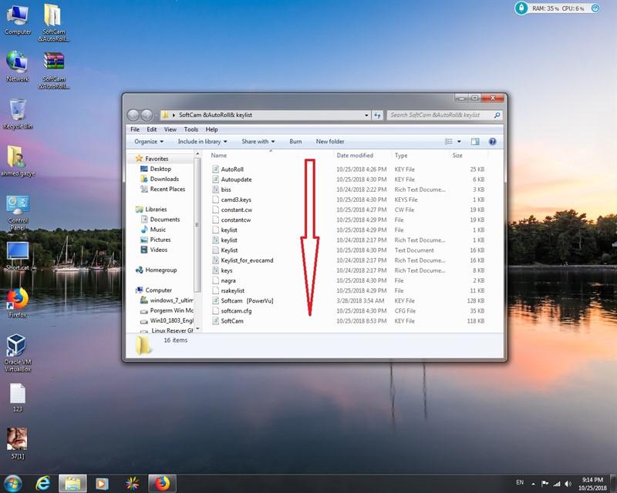Viewport: 617px width, 493px height.
Task: Select the Control Panel desktop icon
Action: coord(18,213)
